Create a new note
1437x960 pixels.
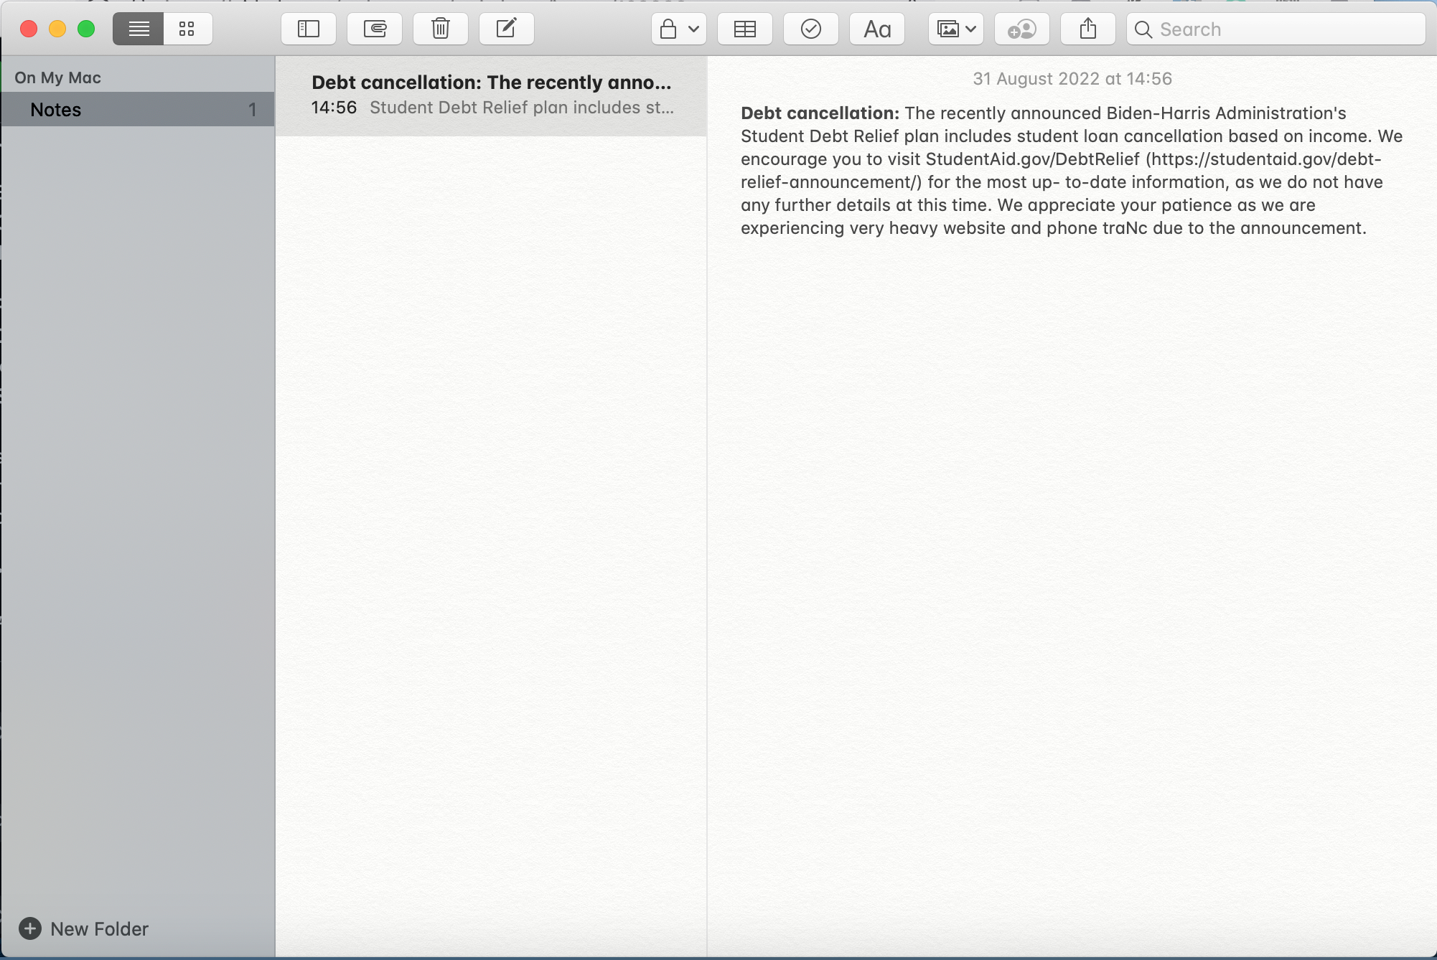506,29
